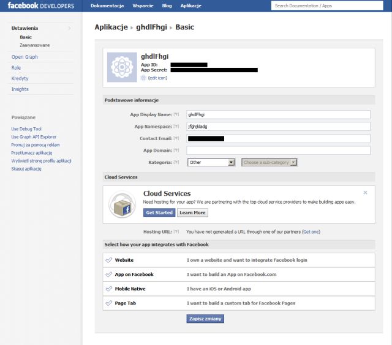This screenshot has width=392, height=345.
Task: Click the Kategoria help [?] icon
Action: click(176, 162)
